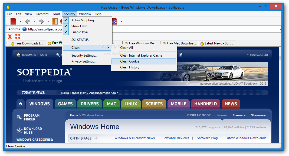Click the red lotus flower toolbar icon
Viewport: 289px width, 156px height.
click(115, 21)
